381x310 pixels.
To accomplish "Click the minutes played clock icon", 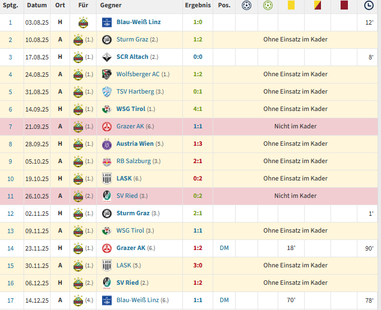I will click(x=368, y=6).
